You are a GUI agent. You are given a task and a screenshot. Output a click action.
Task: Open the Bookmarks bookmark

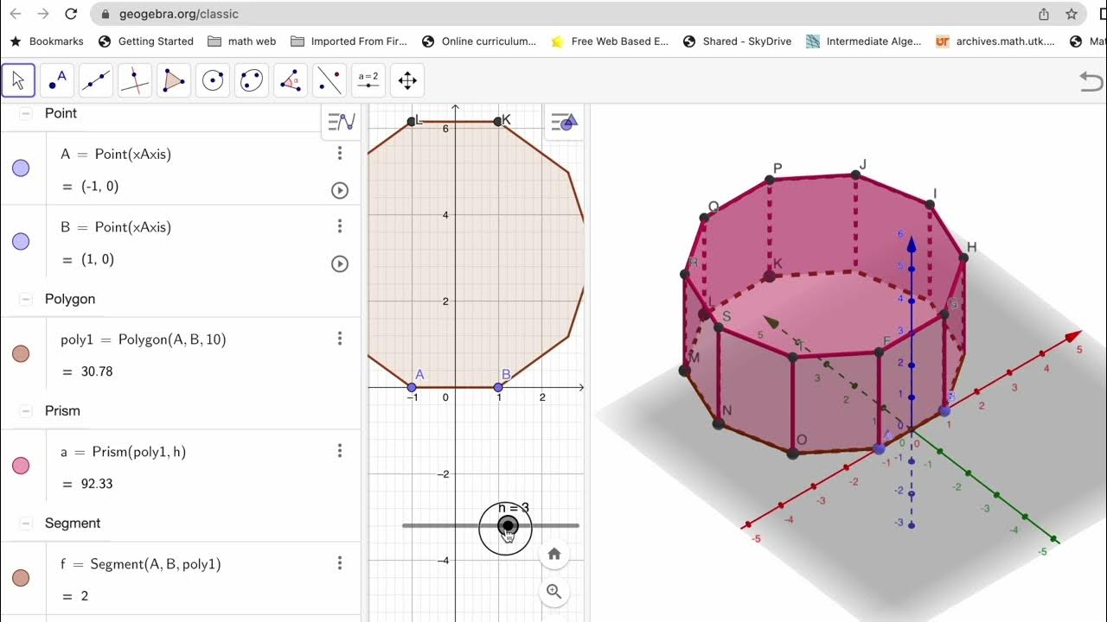pyautogui.click(x=47, y=41)
